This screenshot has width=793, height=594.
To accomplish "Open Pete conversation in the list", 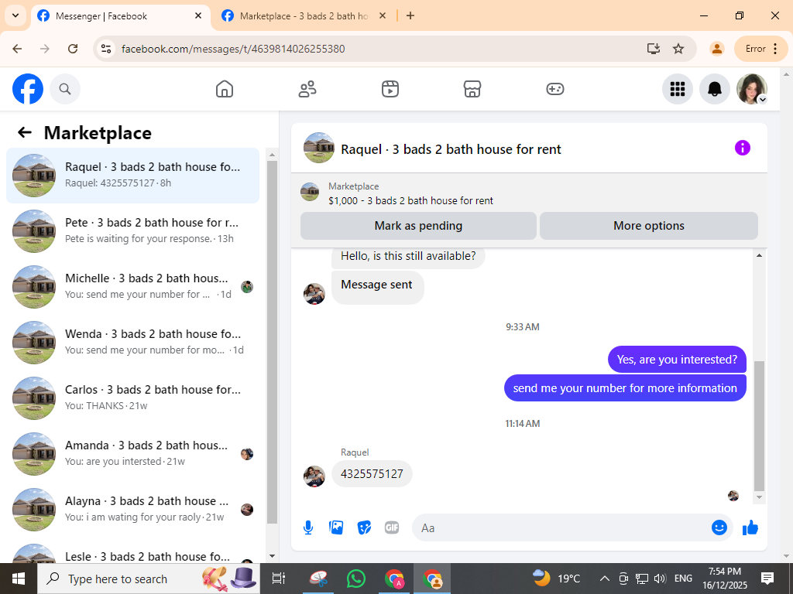I will pos(133,230).
